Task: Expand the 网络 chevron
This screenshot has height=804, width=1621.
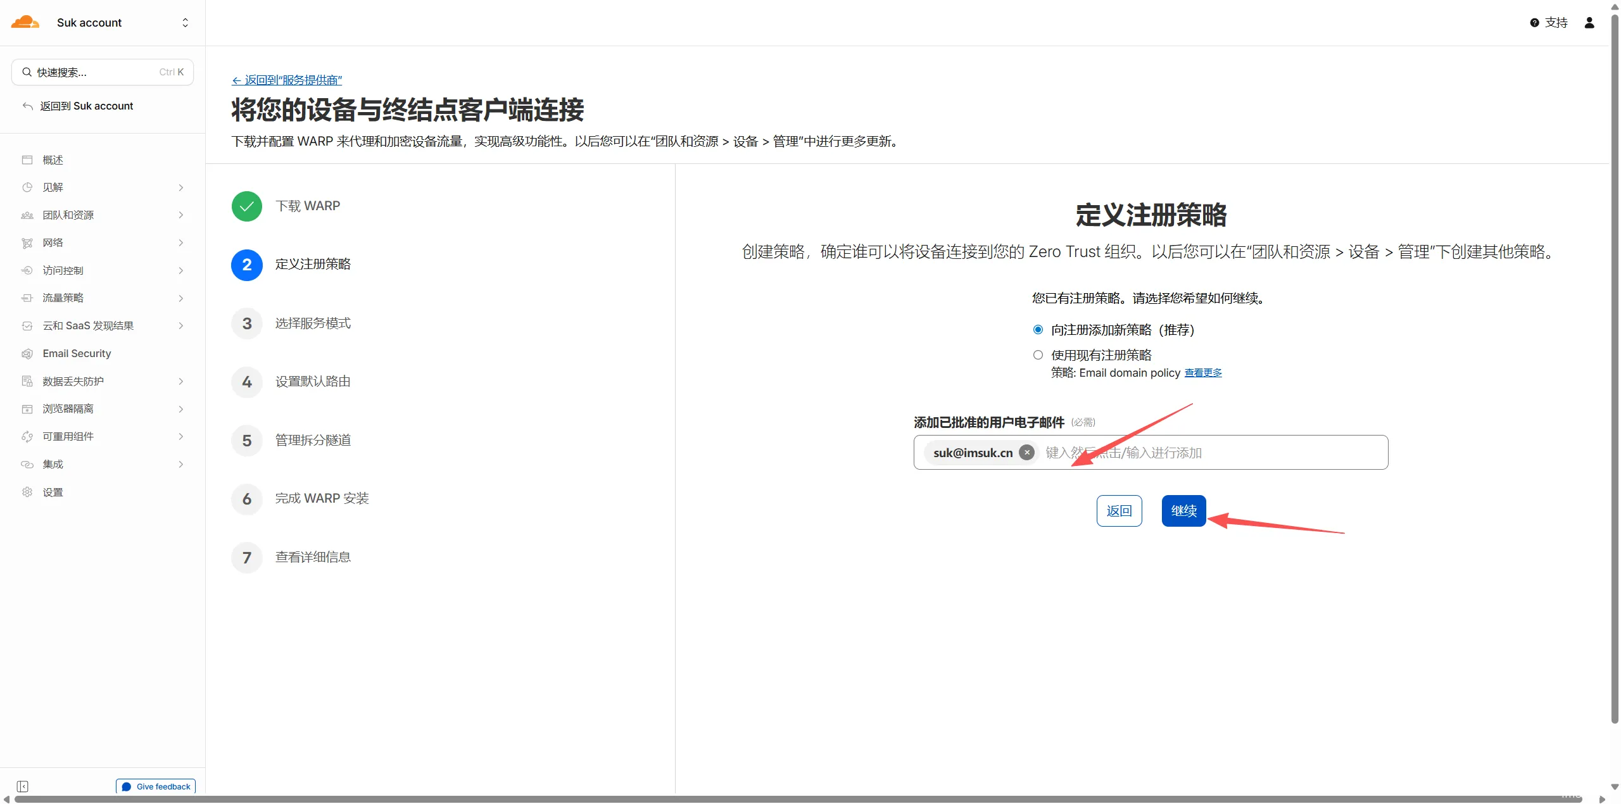Action: pos(181,243)
